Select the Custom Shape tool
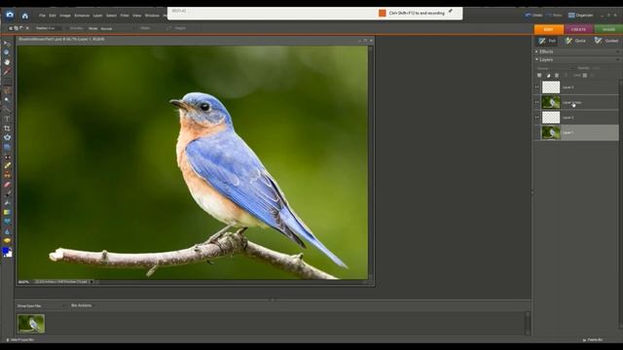Viewport: 623px width, 350px height. pyautogui.click(x=7, y=222)
